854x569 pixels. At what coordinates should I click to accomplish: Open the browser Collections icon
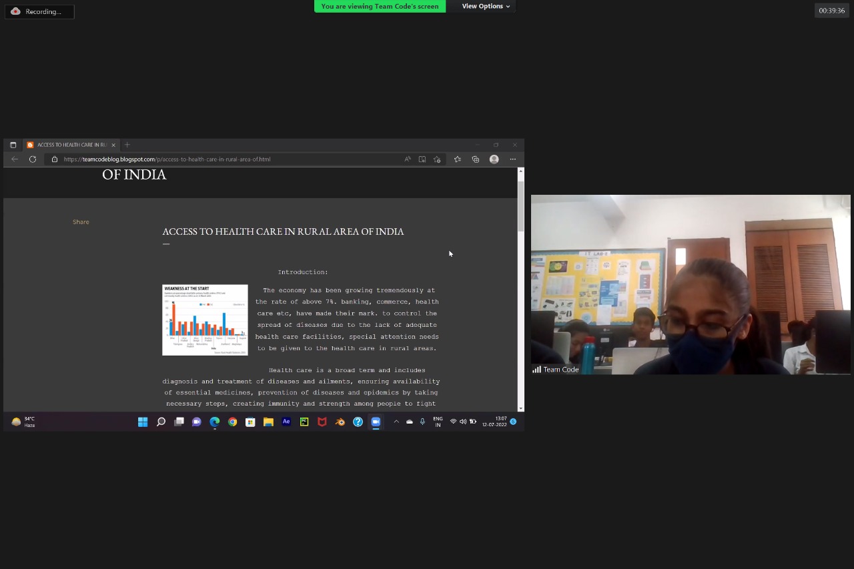[x=476, y=159]
